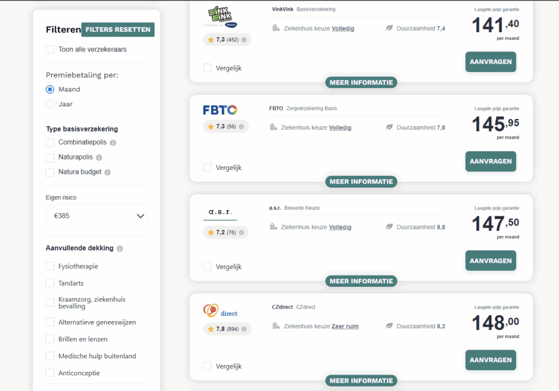Check the Fysiotherapie coverage box

50,266
